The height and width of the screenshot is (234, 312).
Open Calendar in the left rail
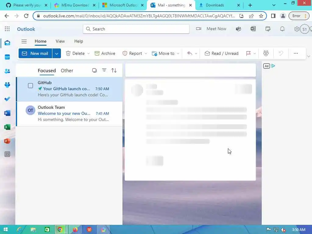[x=7, y=57]
